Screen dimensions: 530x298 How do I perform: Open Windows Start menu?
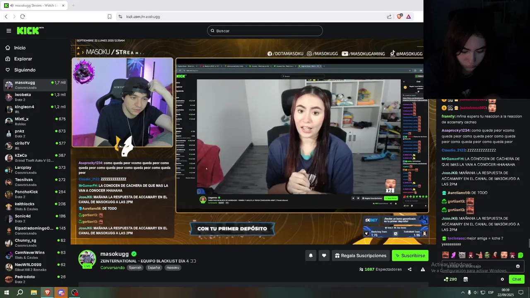6,293
